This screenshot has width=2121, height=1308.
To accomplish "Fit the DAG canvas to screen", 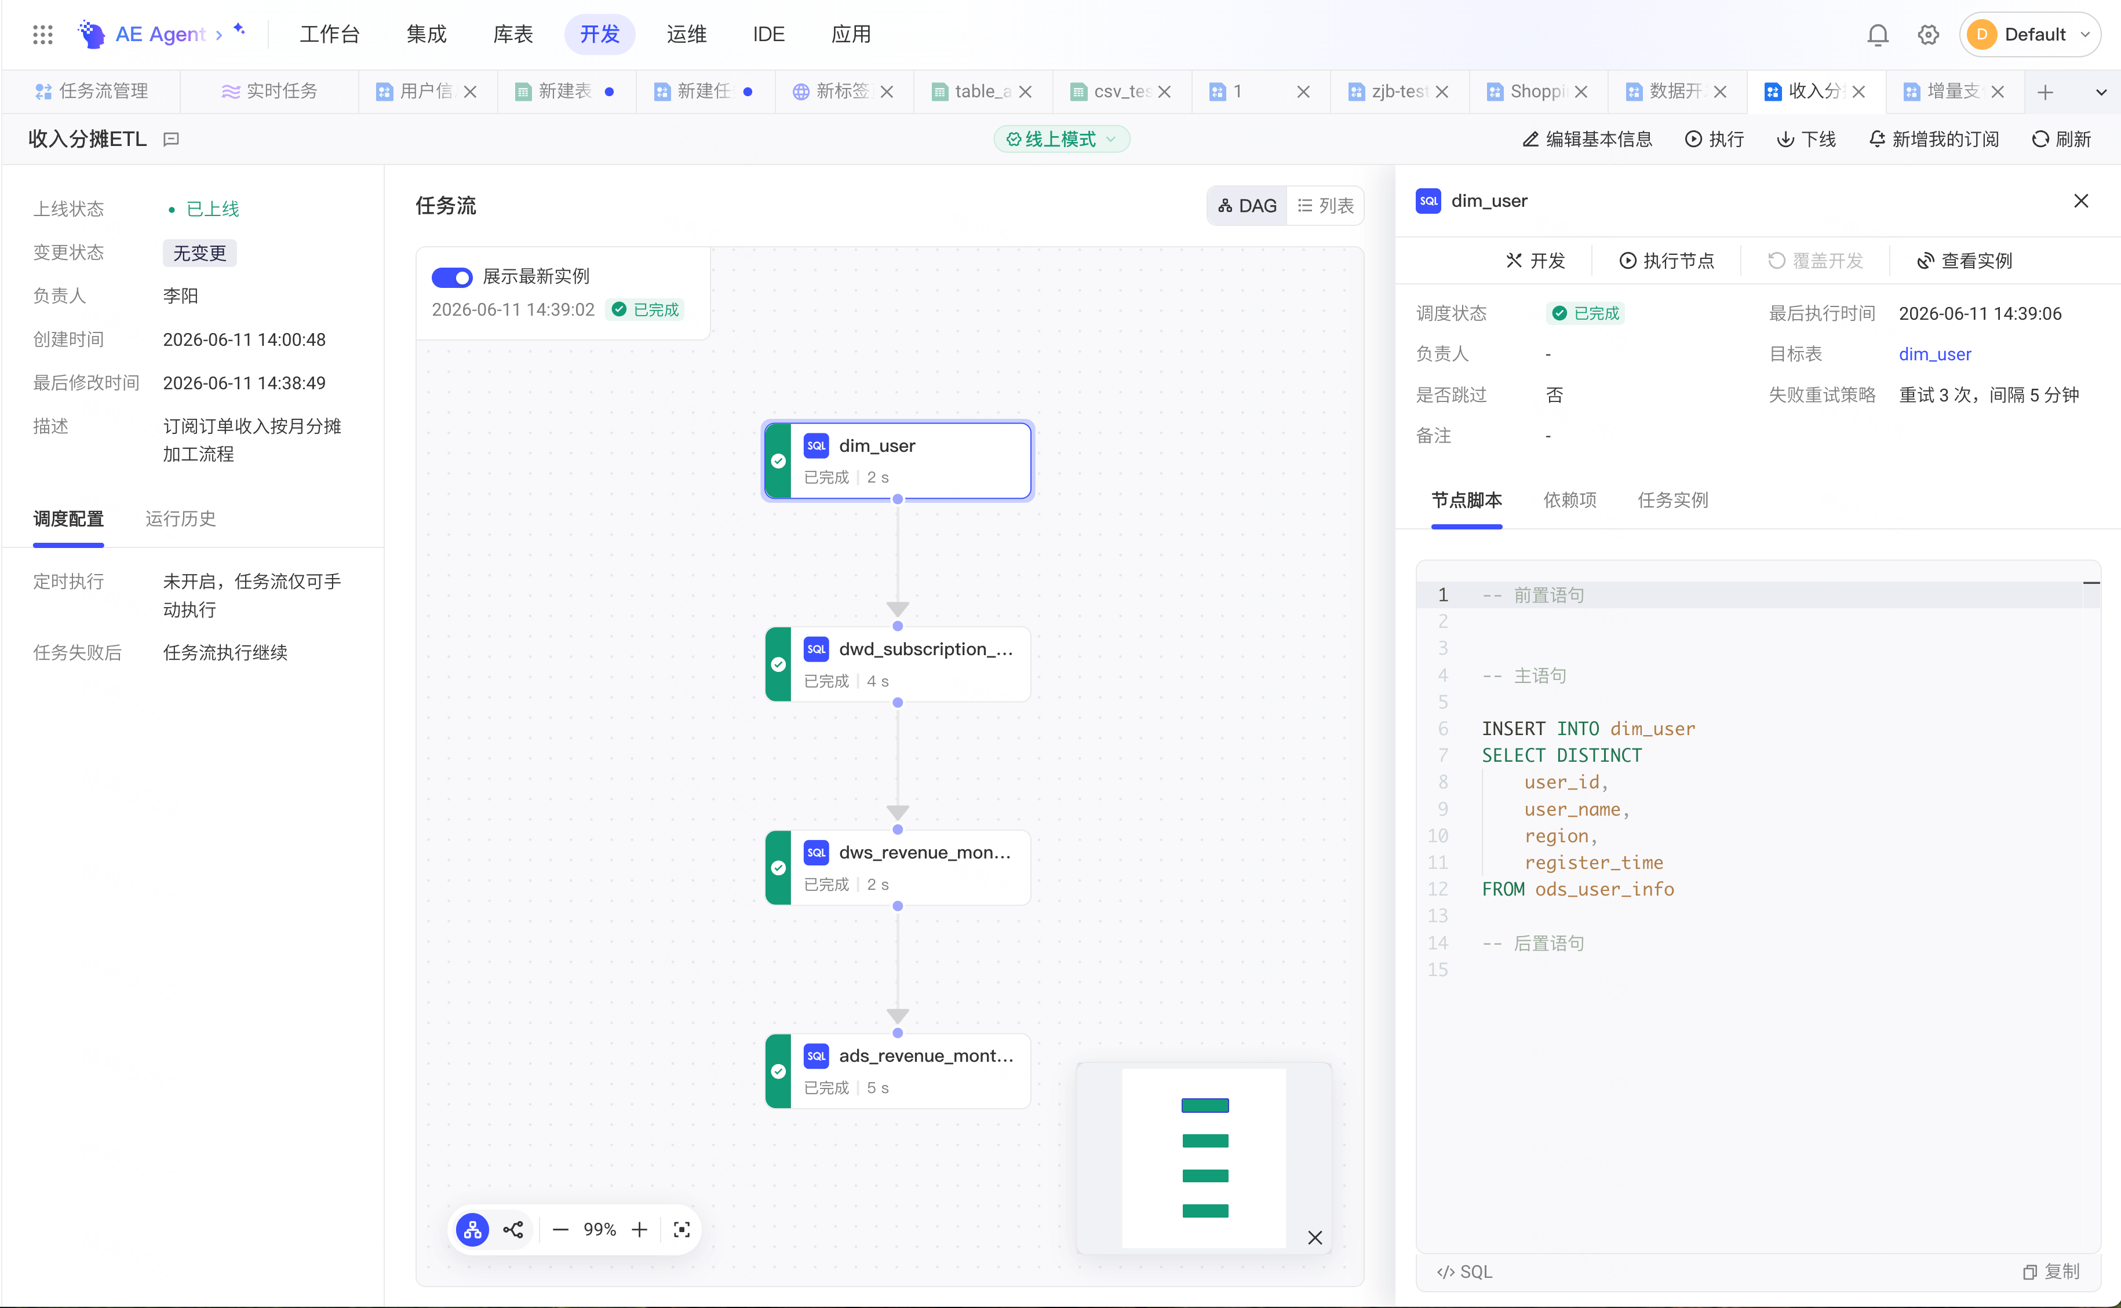I will 682,1229.
